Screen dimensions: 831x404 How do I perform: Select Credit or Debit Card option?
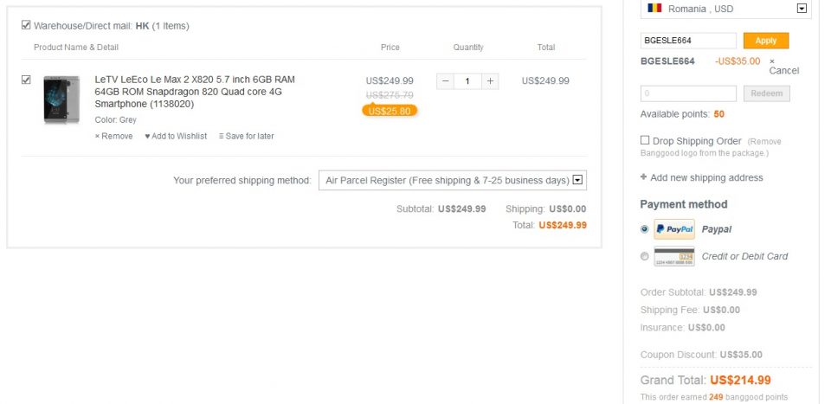click(x=645, y=256)
